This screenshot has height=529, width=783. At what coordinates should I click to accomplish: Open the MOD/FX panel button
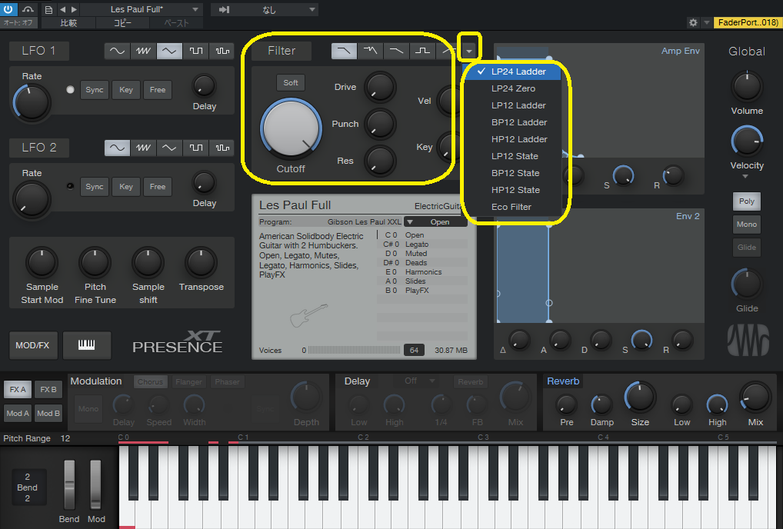click(x=32, y=344)
